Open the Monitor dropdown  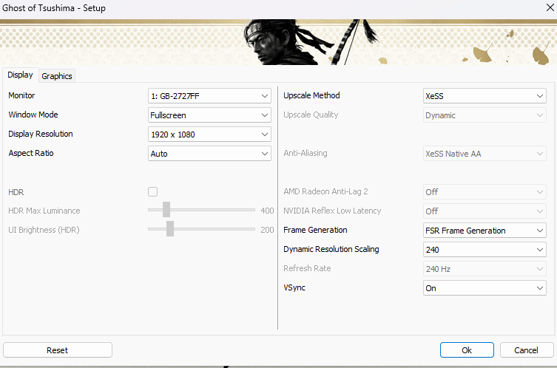tap(209, 96)
